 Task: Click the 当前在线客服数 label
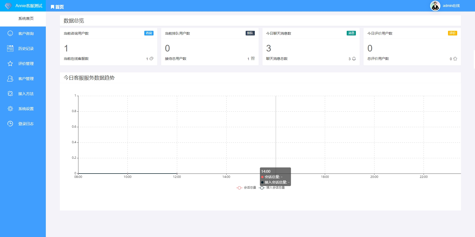click(x=76, y=59)
